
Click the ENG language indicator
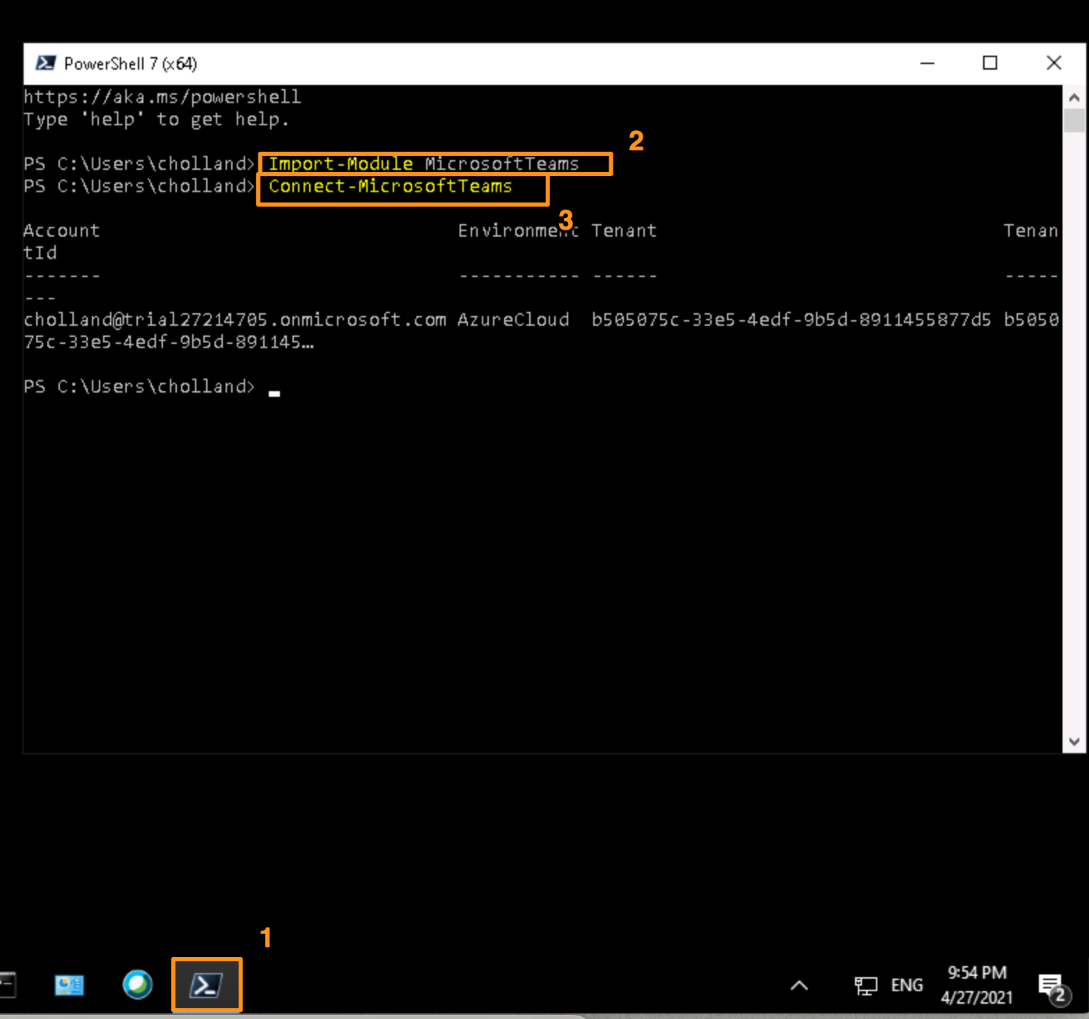tap(907, 985)
